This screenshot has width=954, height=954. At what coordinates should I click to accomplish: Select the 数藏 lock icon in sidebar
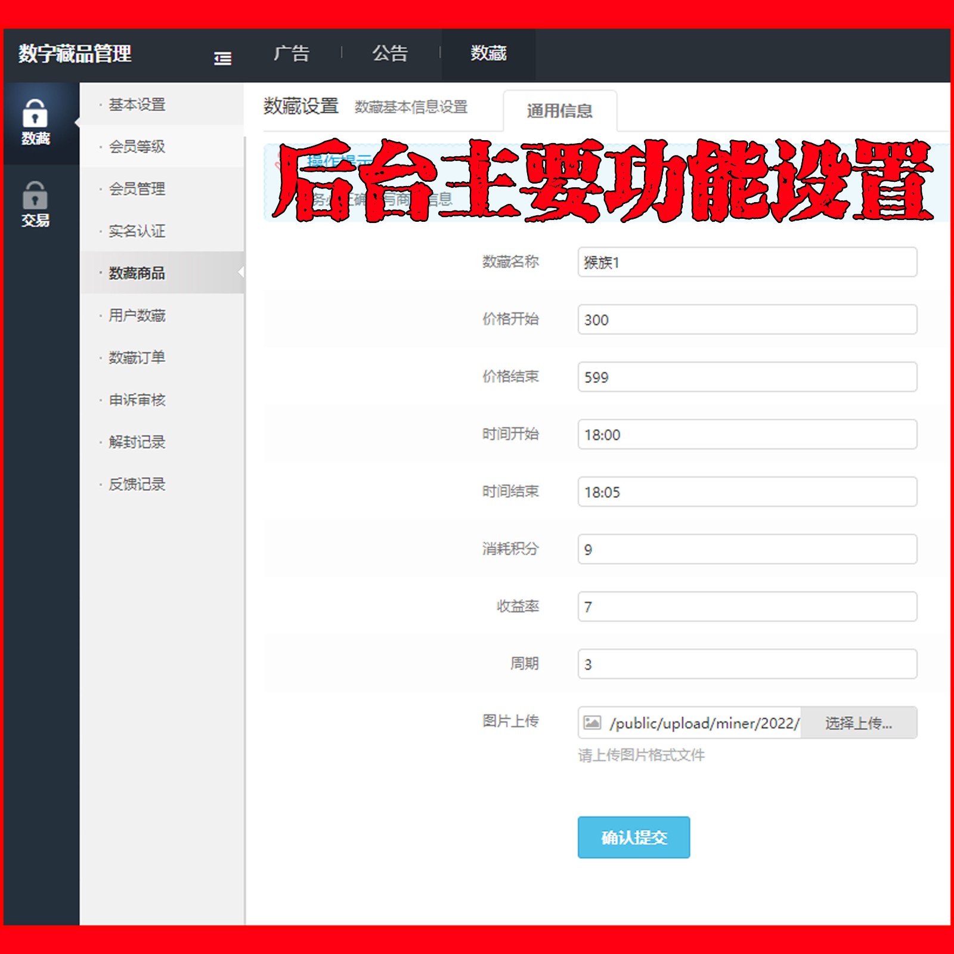36,113
